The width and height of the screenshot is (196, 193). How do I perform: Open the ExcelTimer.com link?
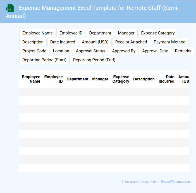tap(175, 182)
